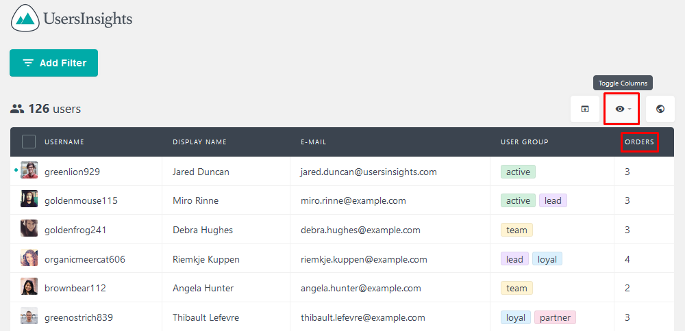Click greenlion929 avatar thumbnail
This screenshot has width=685, height=331.
tap(29, 170)
